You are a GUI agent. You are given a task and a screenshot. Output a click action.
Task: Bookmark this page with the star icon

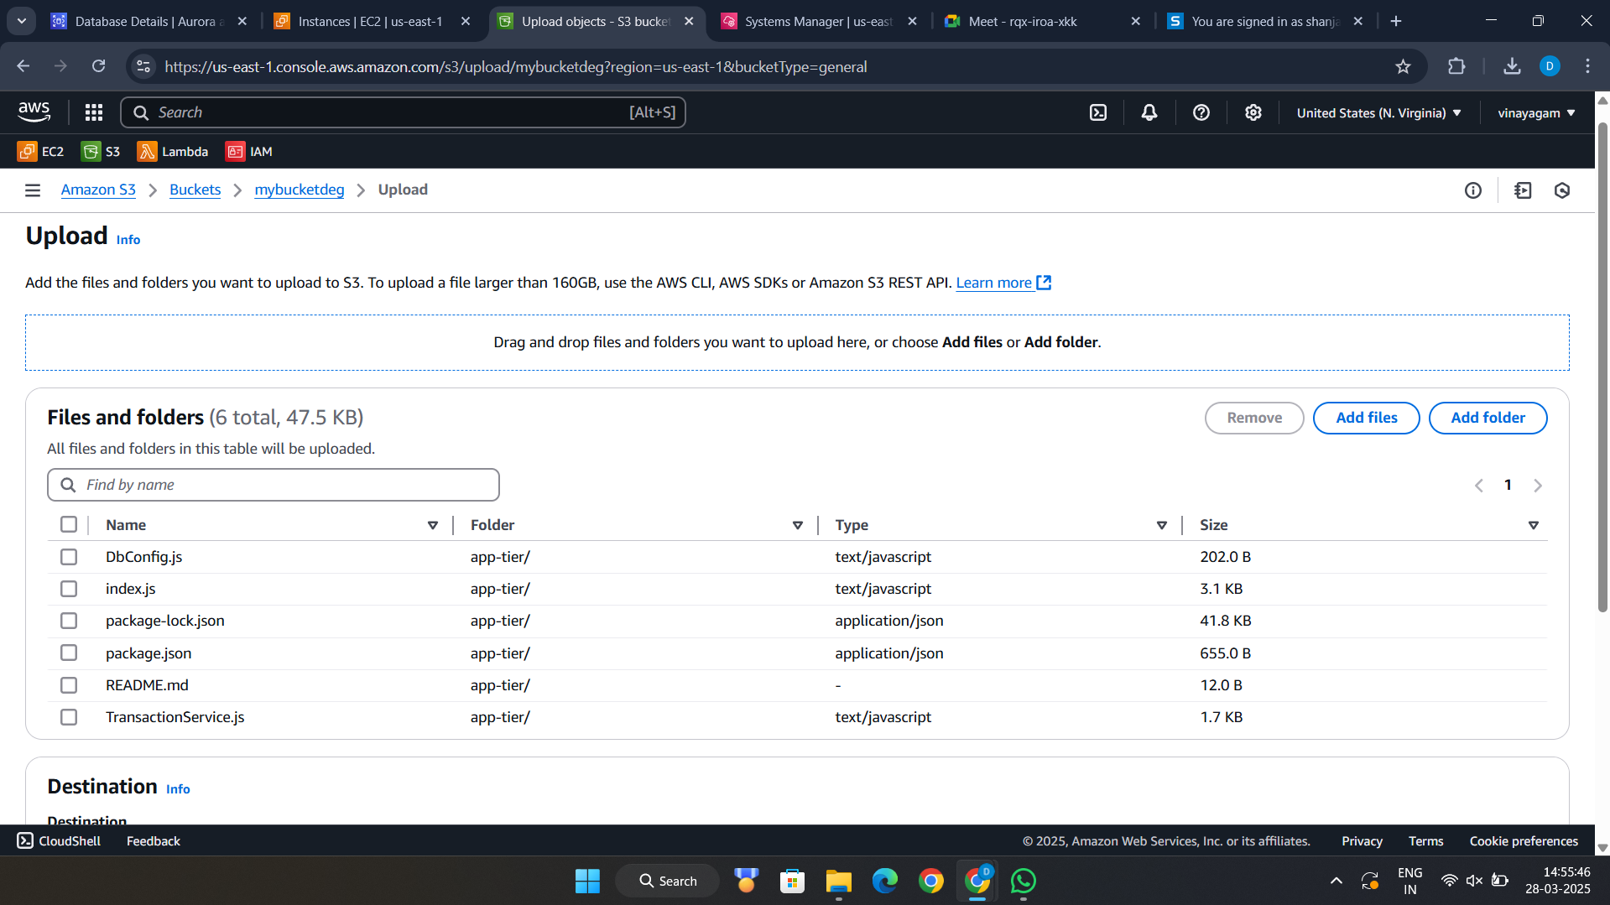click(1403, 66)
